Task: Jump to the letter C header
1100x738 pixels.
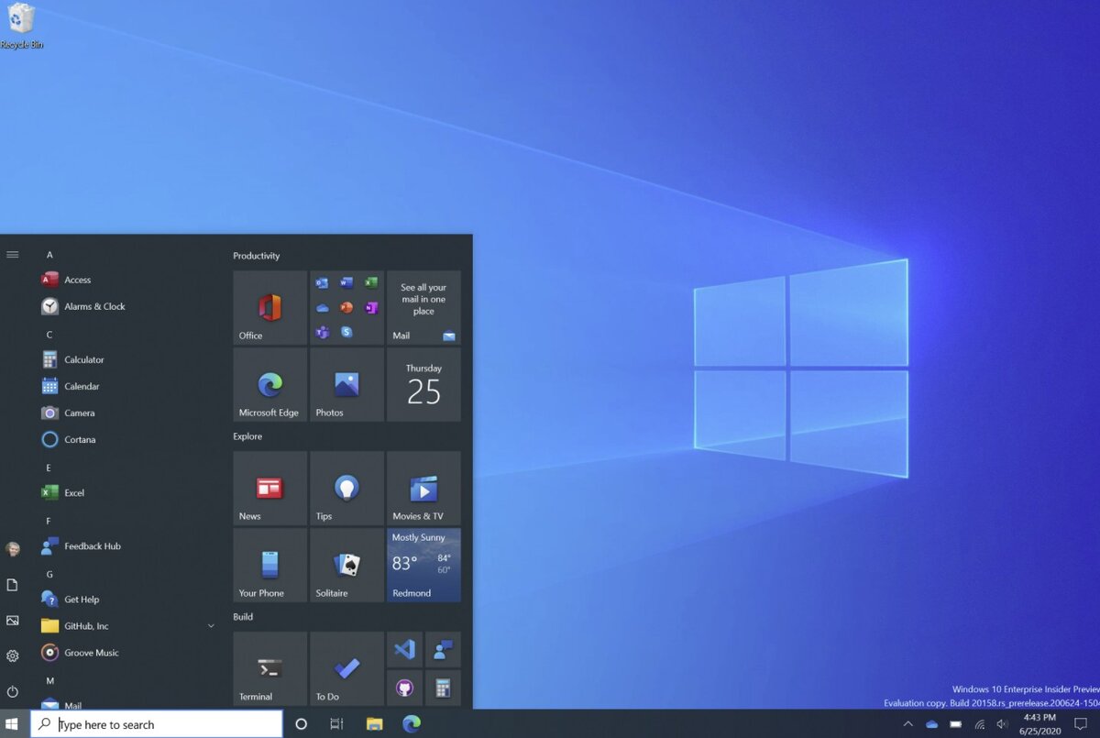Action: pos(49,335)
